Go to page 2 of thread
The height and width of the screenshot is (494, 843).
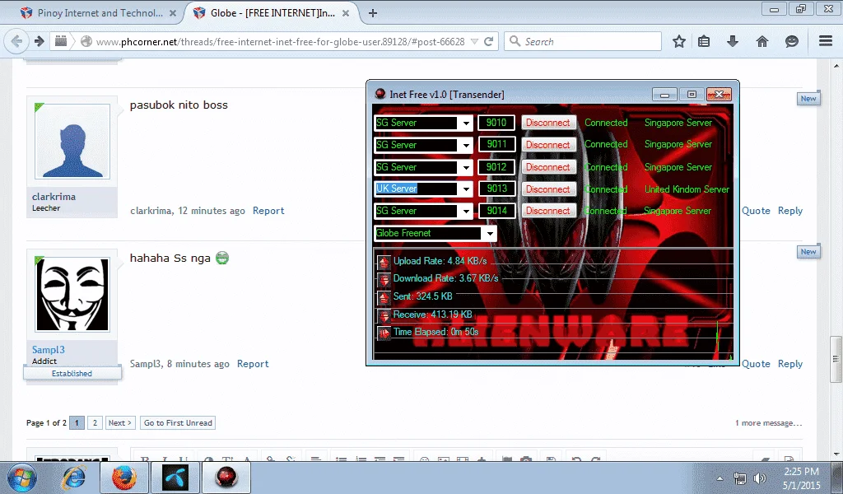95,422
